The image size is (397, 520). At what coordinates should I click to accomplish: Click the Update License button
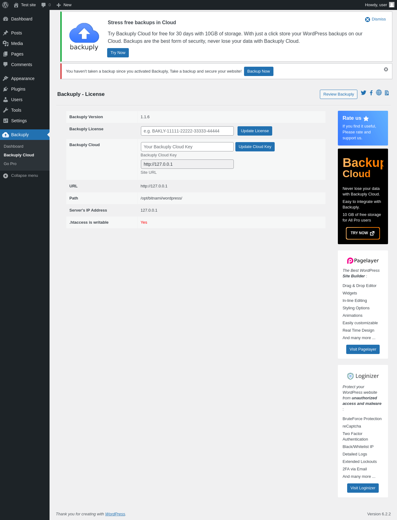[255, 131]
